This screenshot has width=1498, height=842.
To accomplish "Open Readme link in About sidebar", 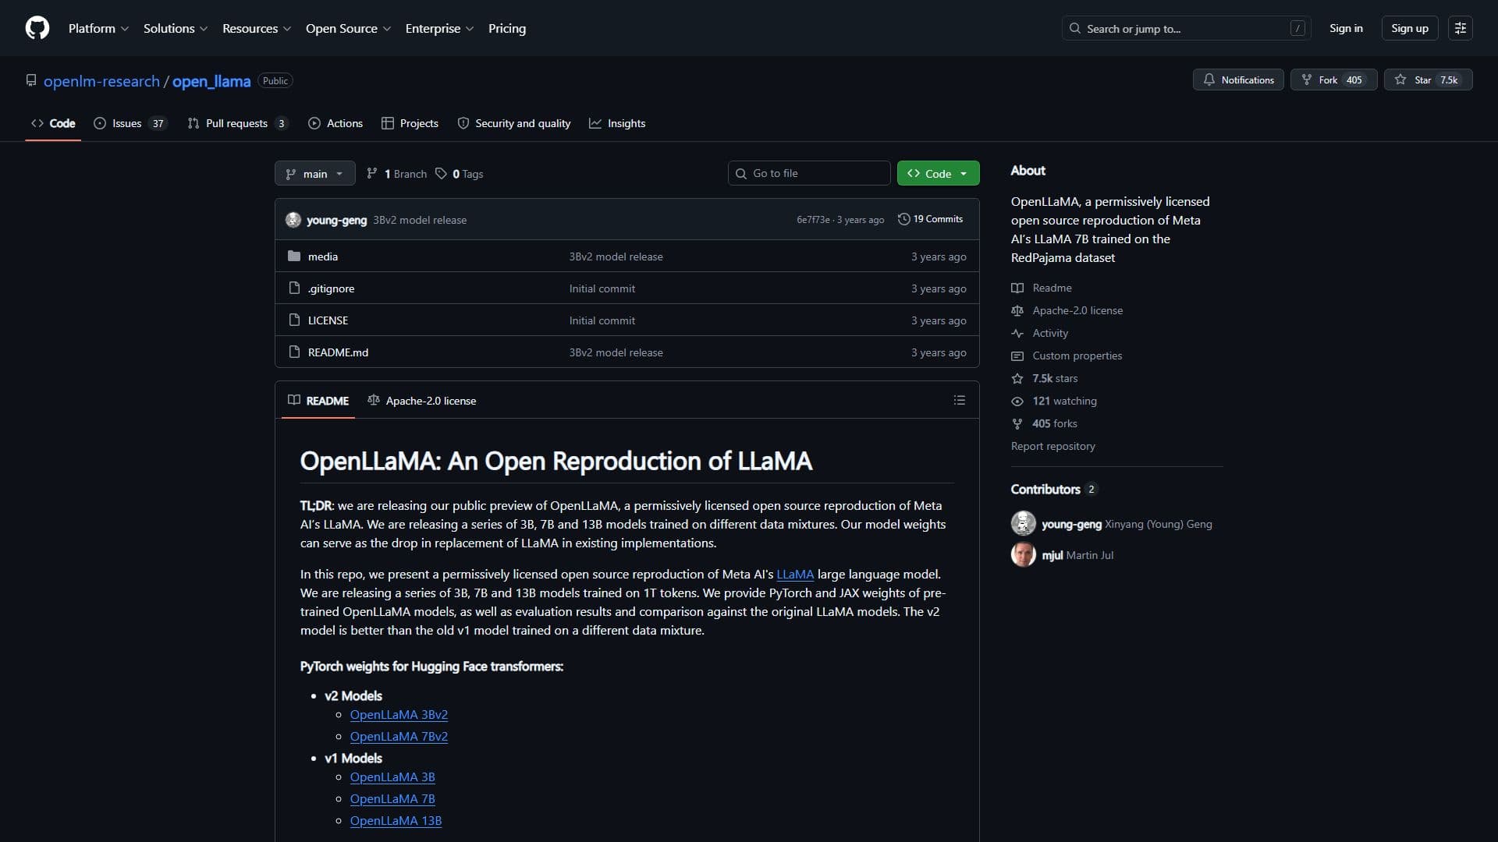I will pos(1042,288).
